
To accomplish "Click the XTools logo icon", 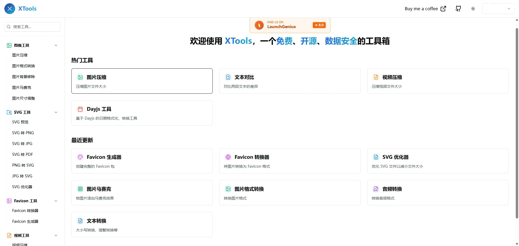I will pyautogui.click(x=10, y=9).
